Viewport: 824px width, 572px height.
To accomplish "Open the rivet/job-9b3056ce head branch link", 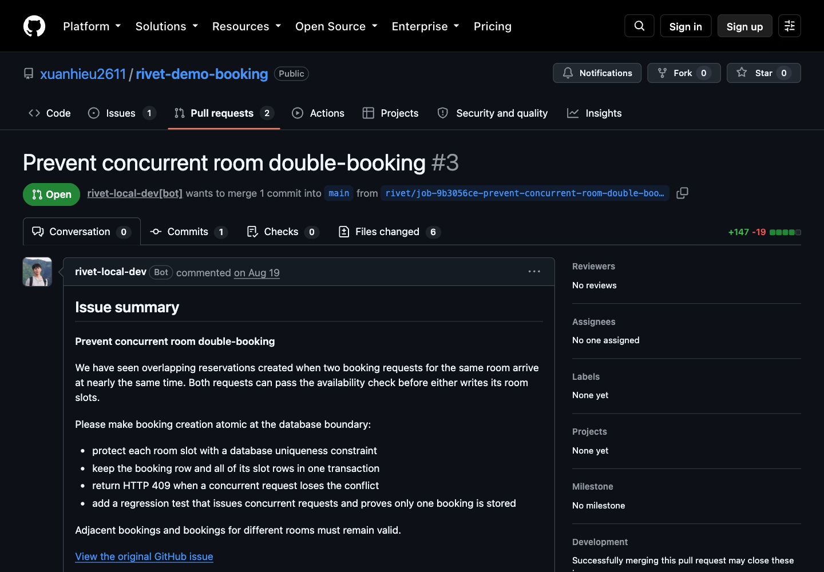I will click(525, 193).
